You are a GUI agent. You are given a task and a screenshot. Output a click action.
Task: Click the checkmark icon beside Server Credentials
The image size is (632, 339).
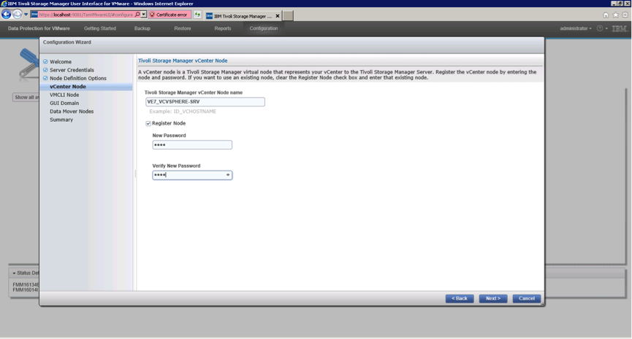(x=45, y=70)
